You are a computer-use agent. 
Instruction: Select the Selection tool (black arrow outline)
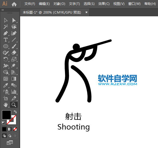coord(6,20)
